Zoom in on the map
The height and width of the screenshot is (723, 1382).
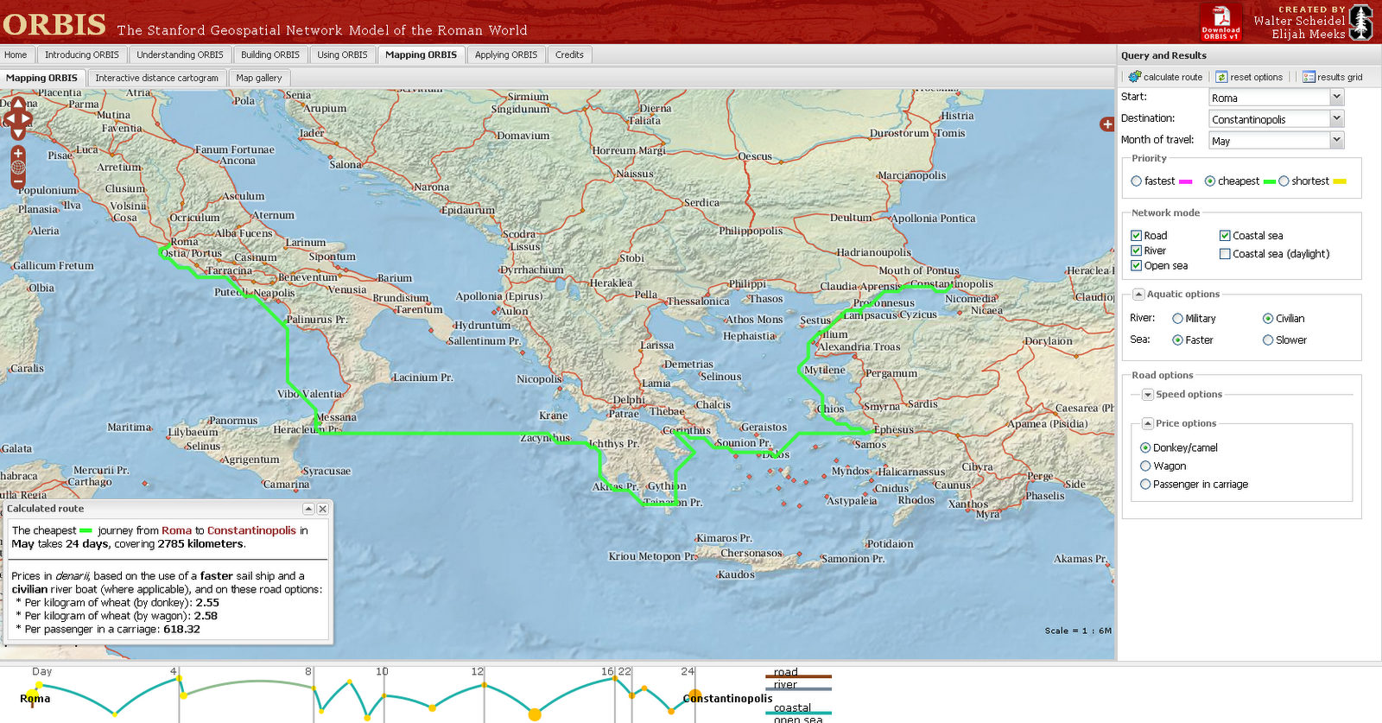[18, 153]
